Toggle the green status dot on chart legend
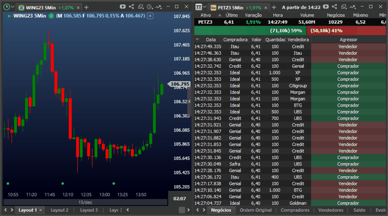The height and width of the screenshot is (216, 388). [x=51, y=16]
